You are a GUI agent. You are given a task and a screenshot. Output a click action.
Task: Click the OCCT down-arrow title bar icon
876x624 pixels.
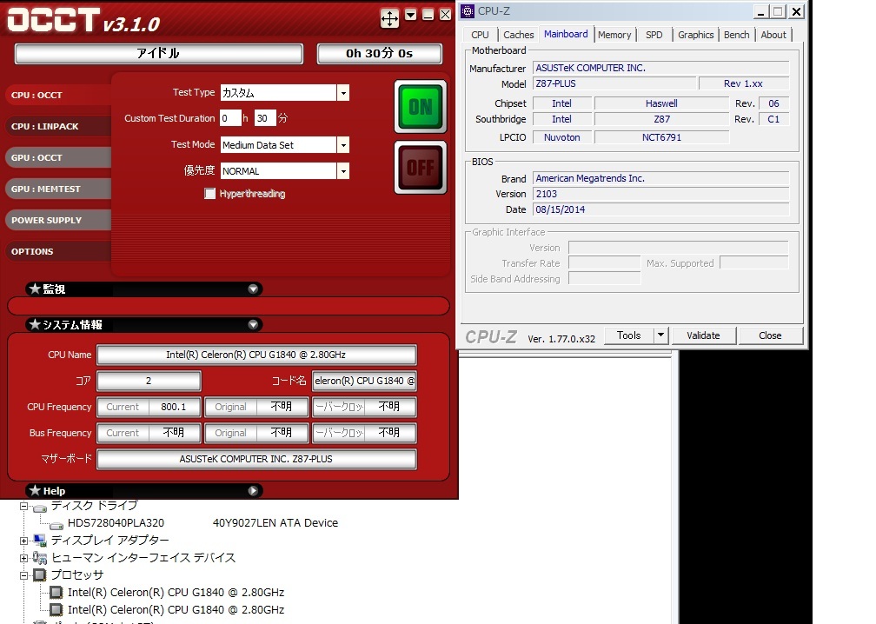[x=411, y=15]
